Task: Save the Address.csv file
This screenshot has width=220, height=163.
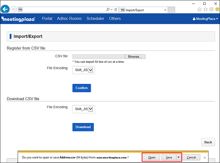Action: click(x=169, y=157)
